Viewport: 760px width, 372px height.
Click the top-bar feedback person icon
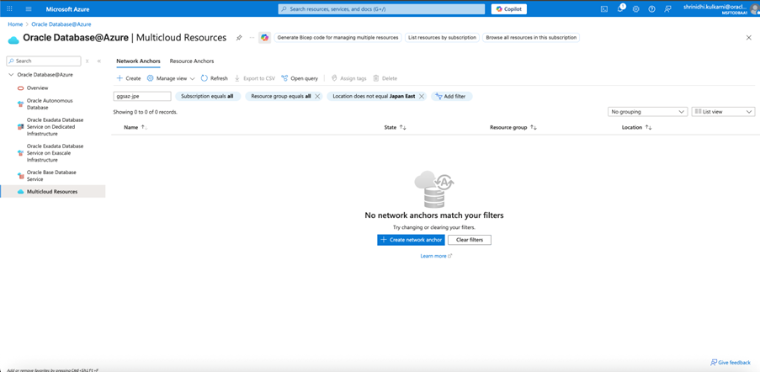668,9
